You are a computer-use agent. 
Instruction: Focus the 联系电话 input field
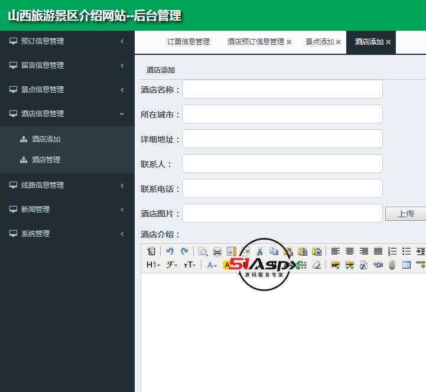282,188
